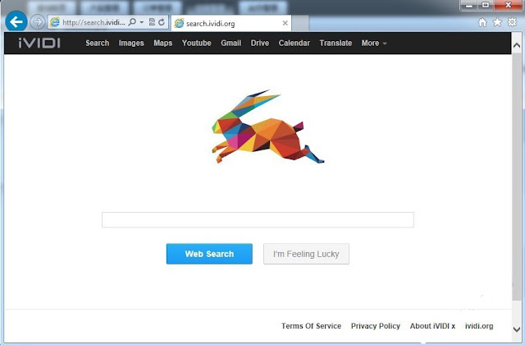Click the Web Search button
The width and height of the screenshot is (525, 345).
[x=209, y=254]
